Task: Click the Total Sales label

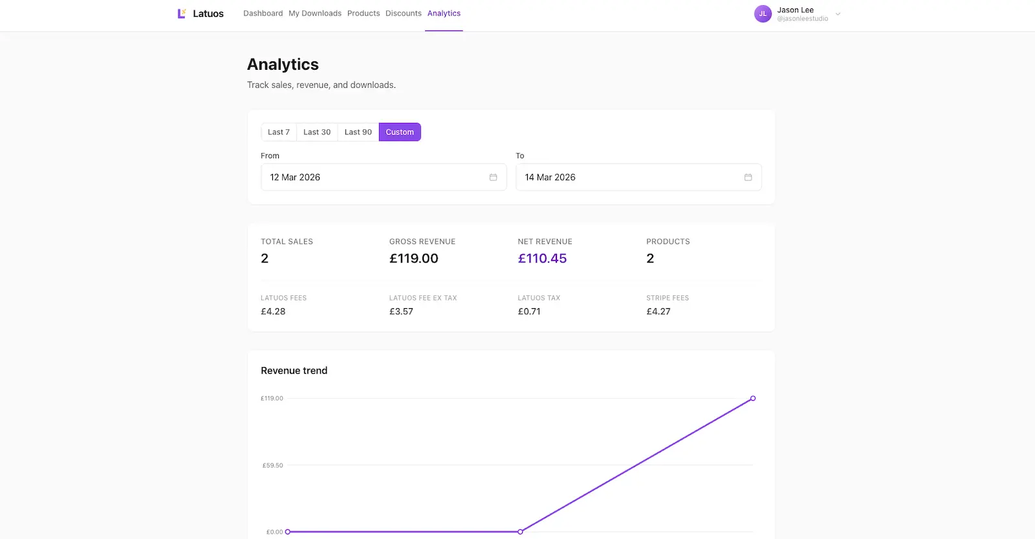Action: (x=287, y=242)
